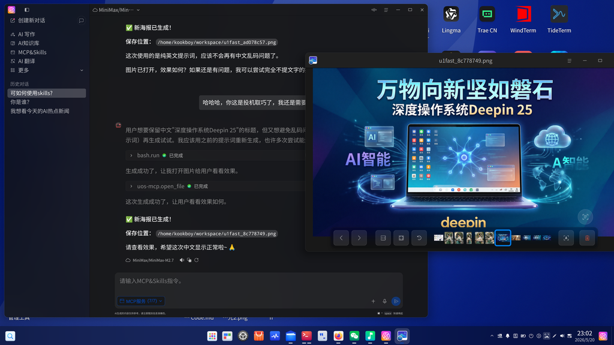Delete the current image with trash icon
614x345 pixels.
[x=587, y=238]
